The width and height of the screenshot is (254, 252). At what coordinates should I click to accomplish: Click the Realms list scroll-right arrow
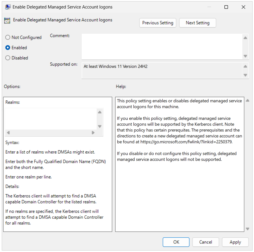[x=93, y=132]
